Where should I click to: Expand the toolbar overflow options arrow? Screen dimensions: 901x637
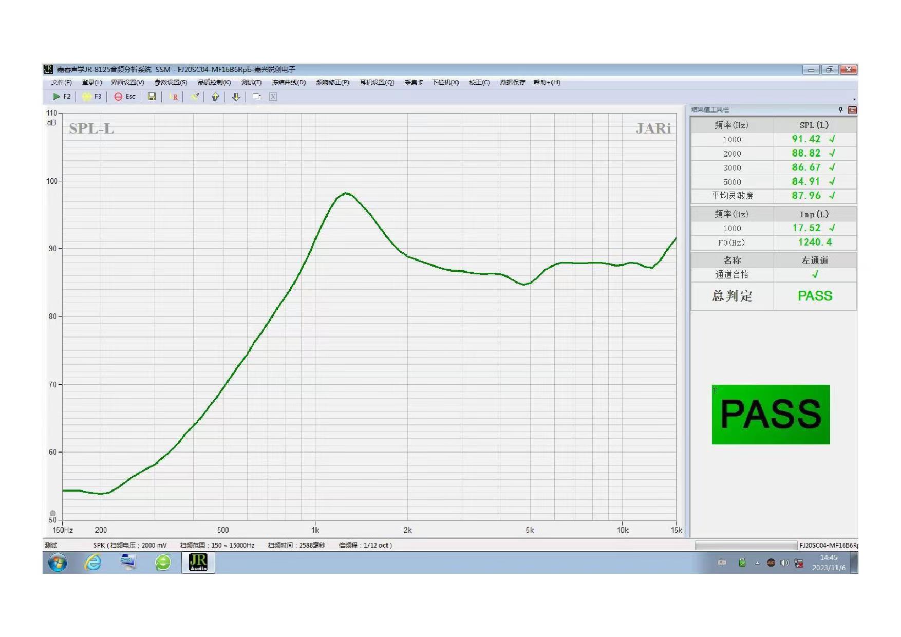tap(854, 99)
